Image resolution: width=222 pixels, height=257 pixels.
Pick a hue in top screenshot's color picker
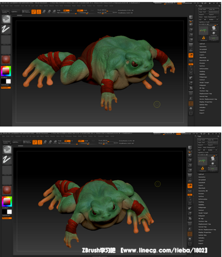6,71
